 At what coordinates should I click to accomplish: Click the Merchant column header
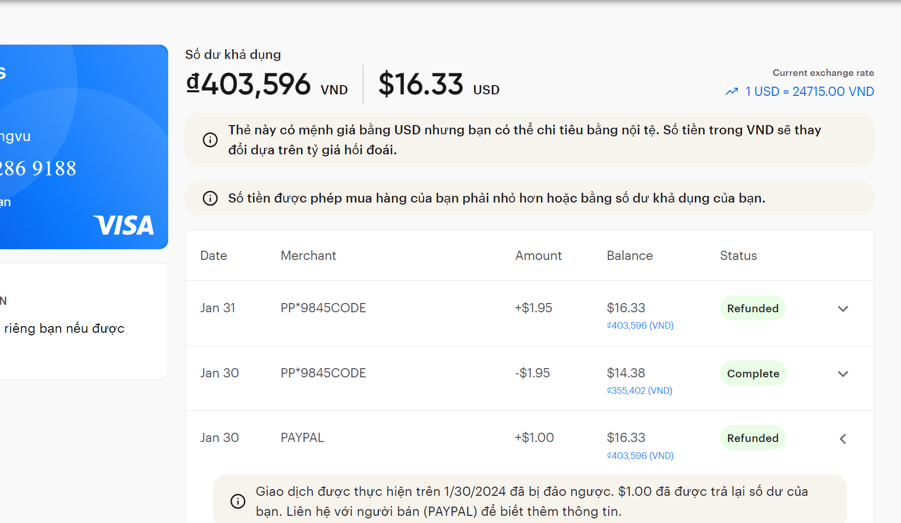coord(308,256)
